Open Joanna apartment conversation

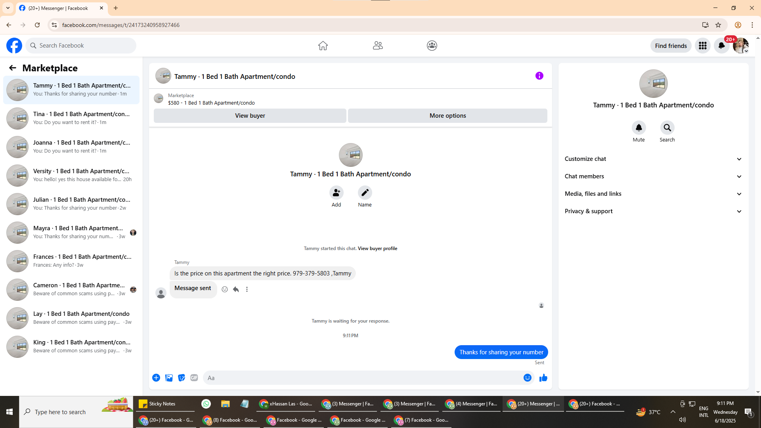[71, 147]
